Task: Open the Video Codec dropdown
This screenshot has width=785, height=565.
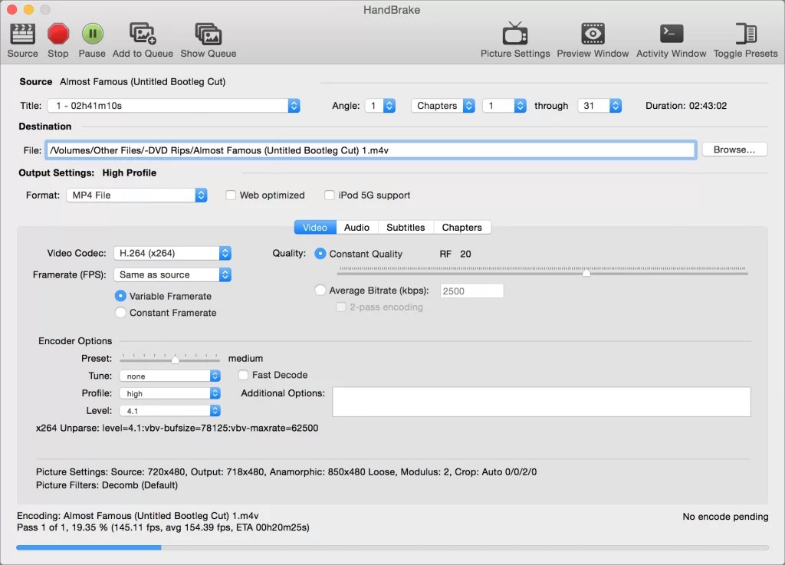Action: tap(225, 253)
